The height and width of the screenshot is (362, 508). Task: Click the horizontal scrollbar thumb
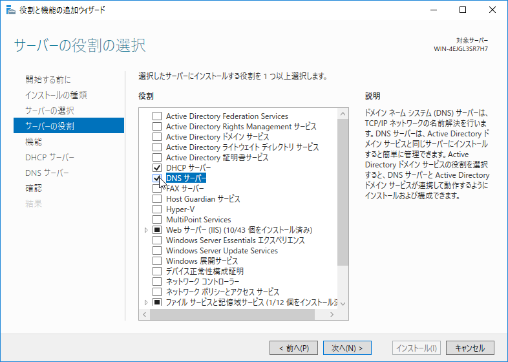[232, 314]
